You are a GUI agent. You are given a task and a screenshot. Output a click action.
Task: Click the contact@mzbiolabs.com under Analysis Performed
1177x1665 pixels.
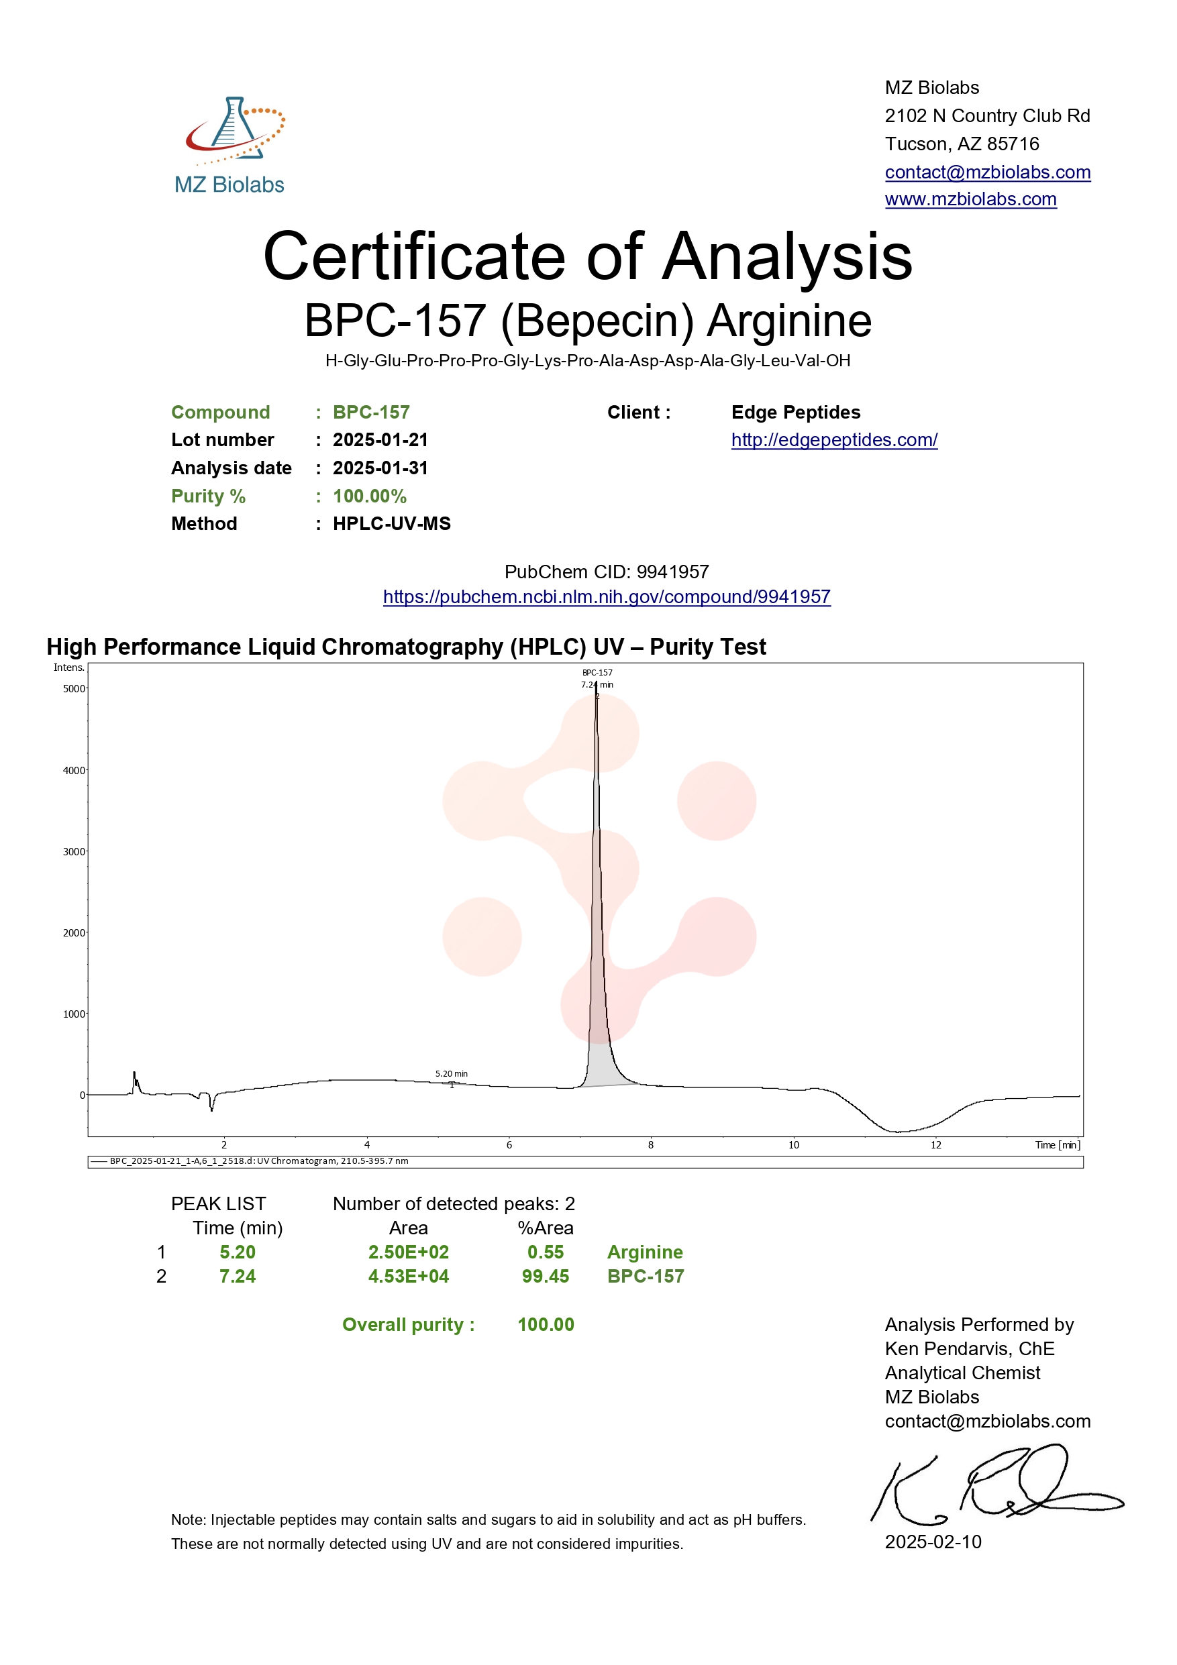click(x=988, y=1421)
